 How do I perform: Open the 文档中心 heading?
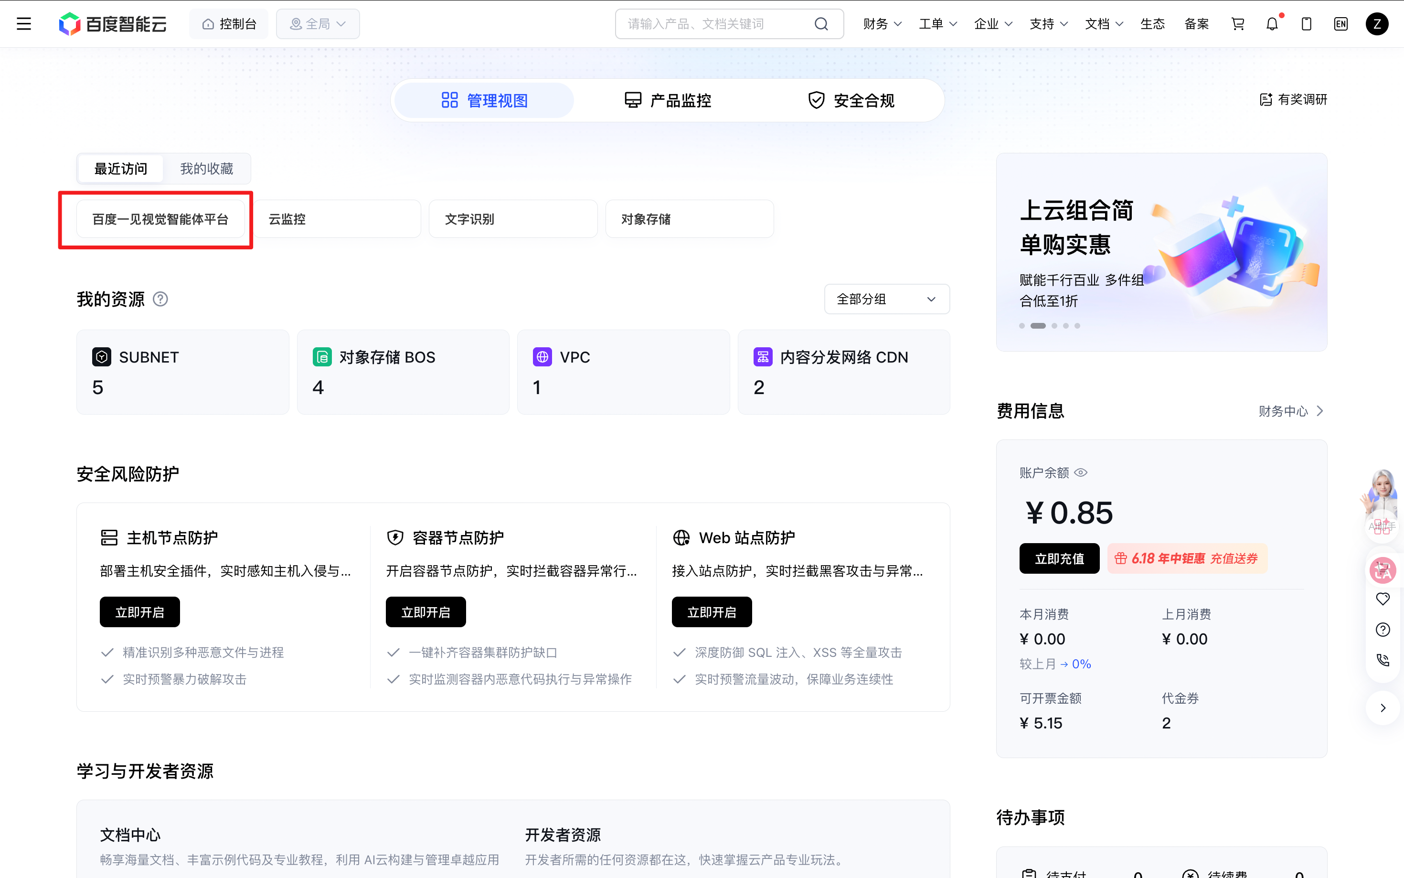[x=130, y=835]
